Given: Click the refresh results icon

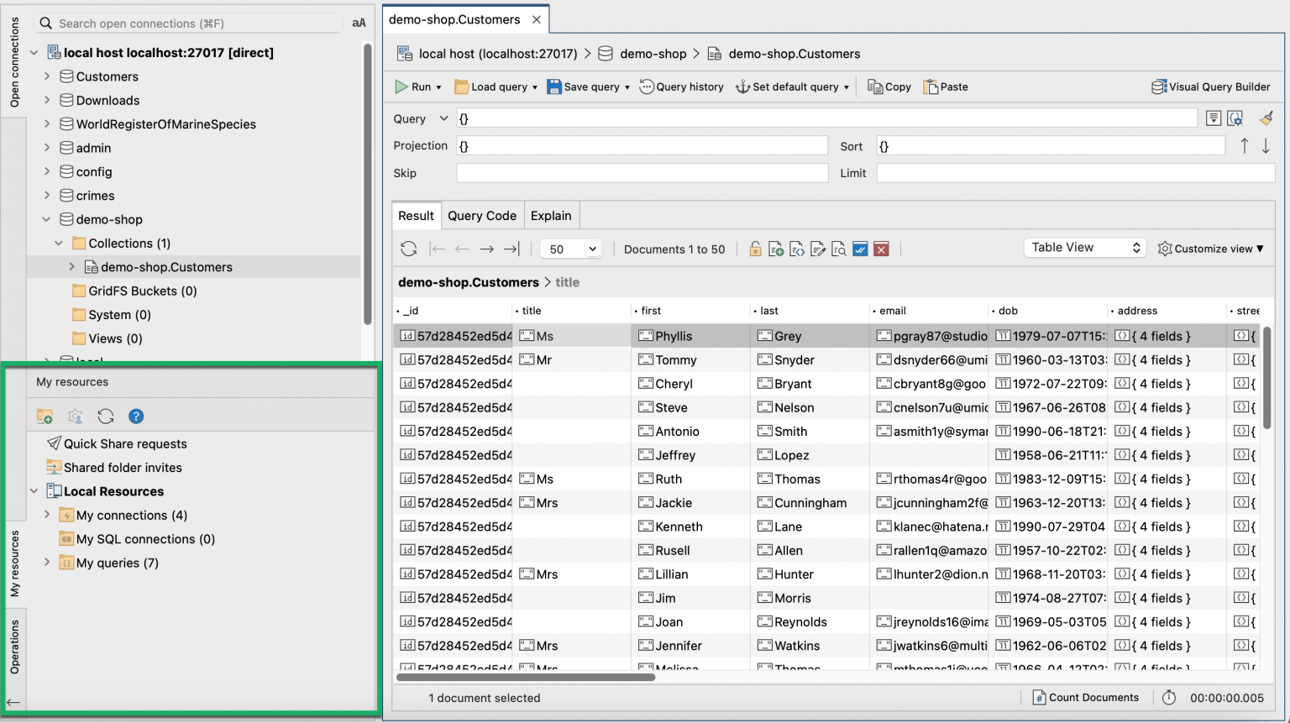Looking at the screenshot, I should coord(409,249).
